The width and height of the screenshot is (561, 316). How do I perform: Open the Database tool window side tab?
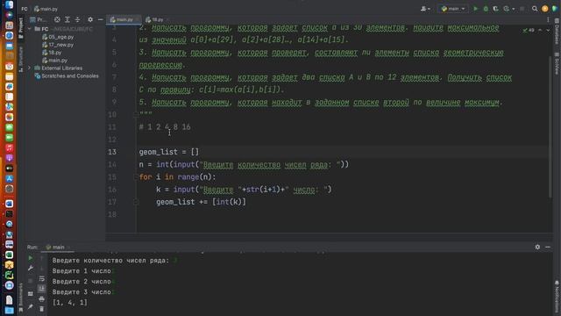point(557,32)
